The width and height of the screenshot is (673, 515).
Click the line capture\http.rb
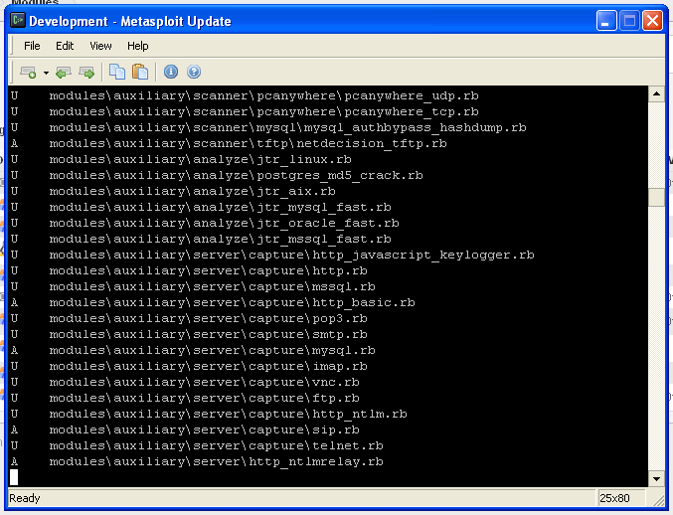tap(189, 270)
